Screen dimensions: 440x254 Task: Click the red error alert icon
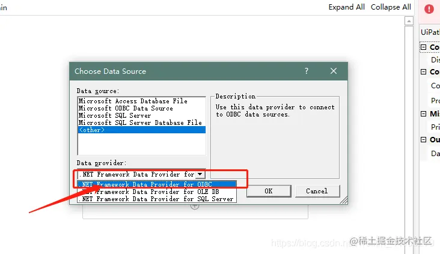tap(429, 9)
